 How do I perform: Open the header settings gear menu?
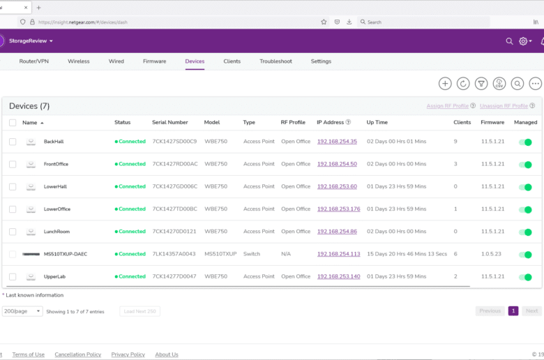525,41
